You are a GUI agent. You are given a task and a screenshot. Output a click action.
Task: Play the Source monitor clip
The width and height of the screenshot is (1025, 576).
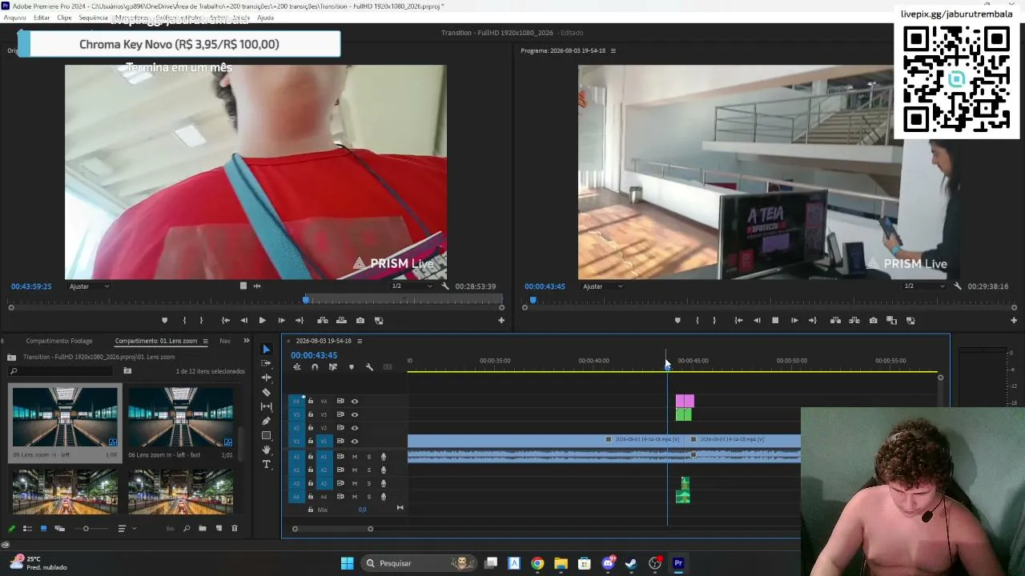[262, 321]
